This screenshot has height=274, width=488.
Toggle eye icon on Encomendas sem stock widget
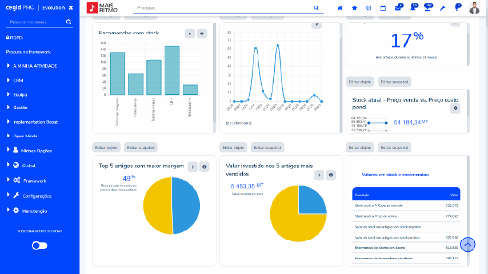[202, 34]
